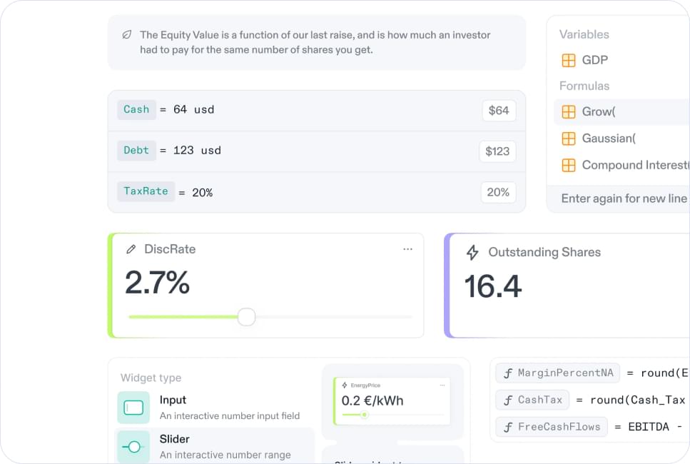The width and height of the screenshot is (690, 464).
Task: Click the EnergyPrice mini slider knob
Action: [365, 415]
